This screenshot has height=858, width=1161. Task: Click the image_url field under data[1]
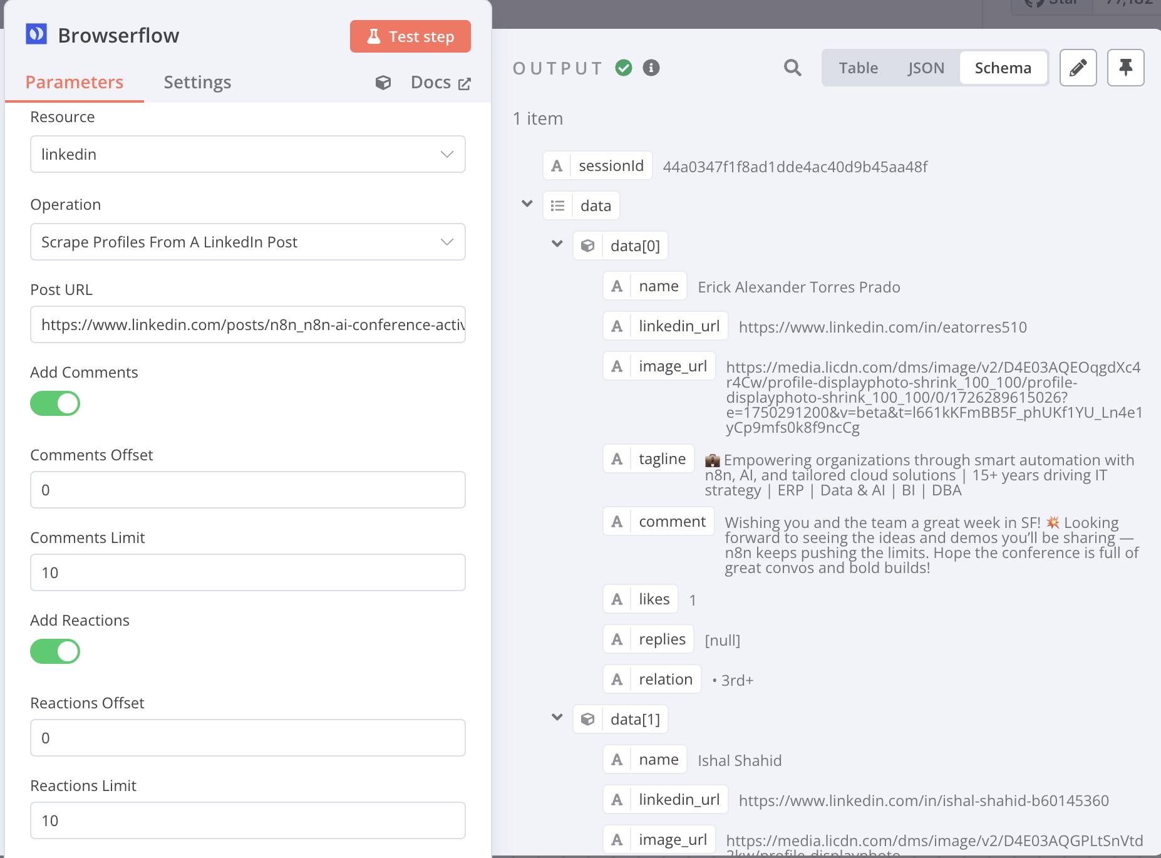coord(659,839)
